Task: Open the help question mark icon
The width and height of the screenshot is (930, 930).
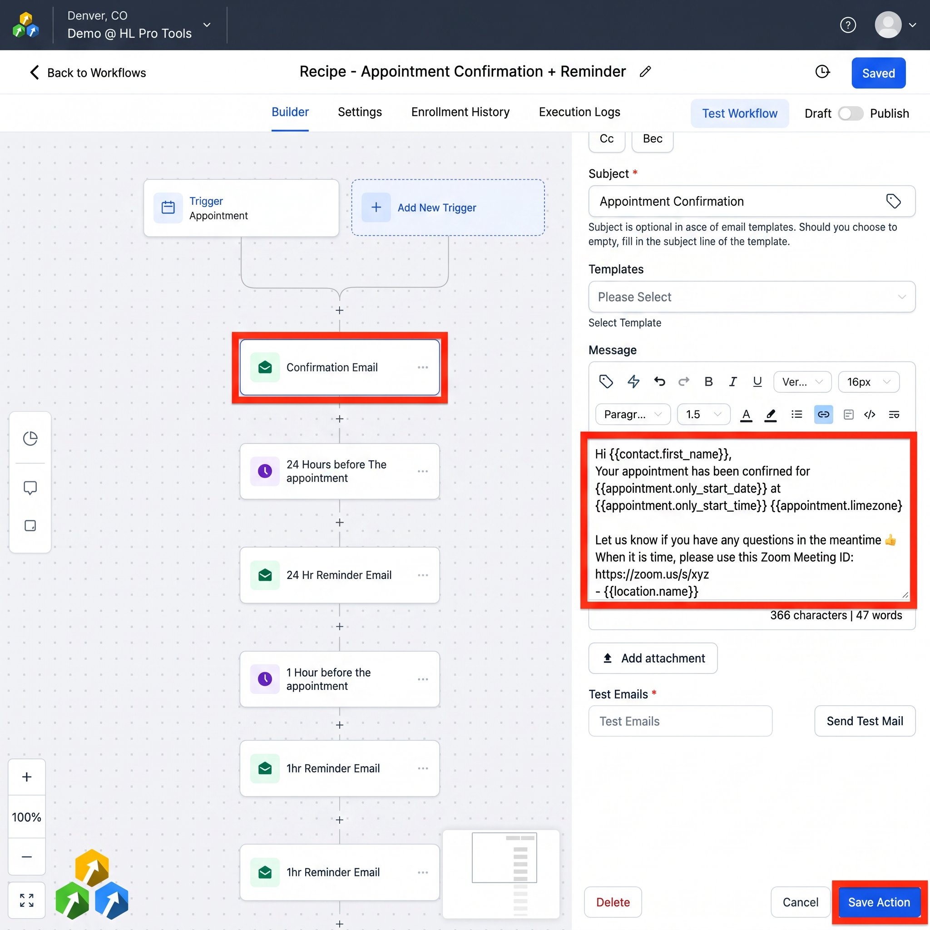Action: 848,25
